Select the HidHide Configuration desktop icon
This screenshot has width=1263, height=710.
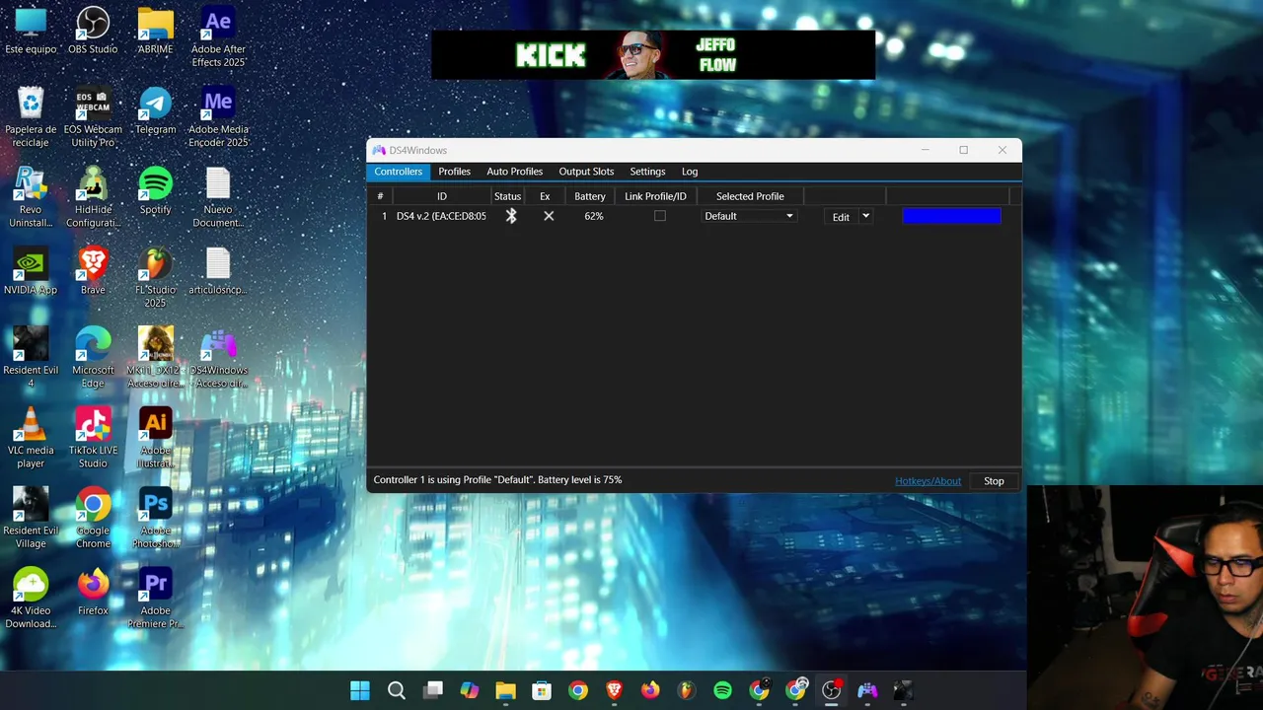click(93, 197)
